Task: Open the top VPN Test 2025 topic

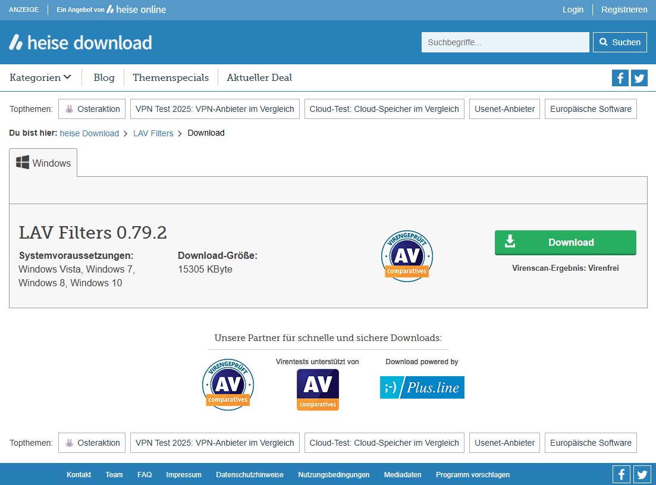Action: [215, 109]
